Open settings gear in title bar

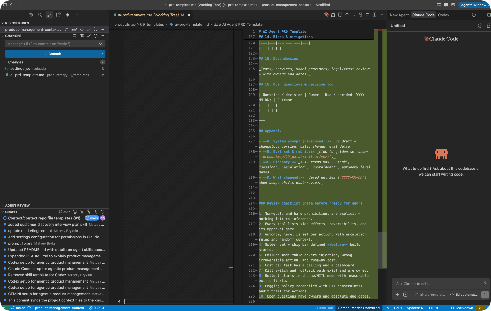(453, 5)
